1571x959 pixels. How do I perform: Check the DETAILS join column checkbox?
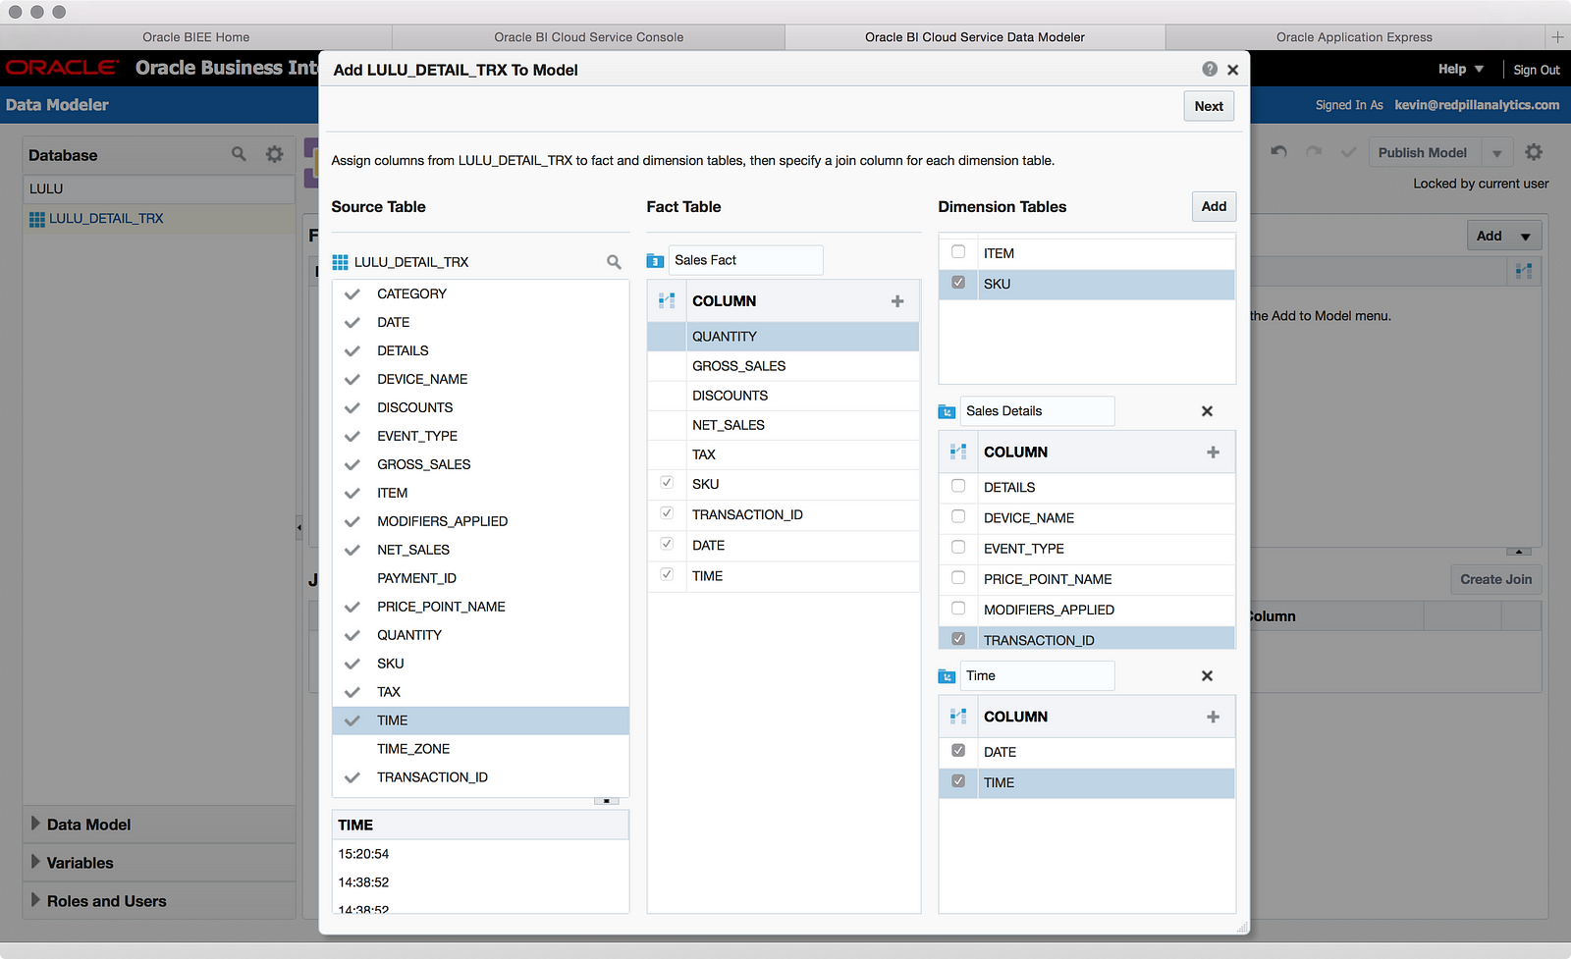[x=958, y=486]
